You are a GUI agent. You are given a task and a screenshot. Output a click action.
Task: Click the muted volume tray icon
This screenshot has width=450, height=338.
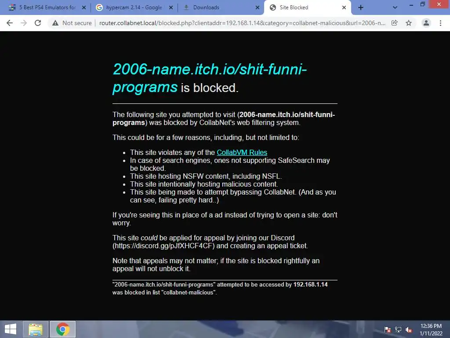[409, 330]
